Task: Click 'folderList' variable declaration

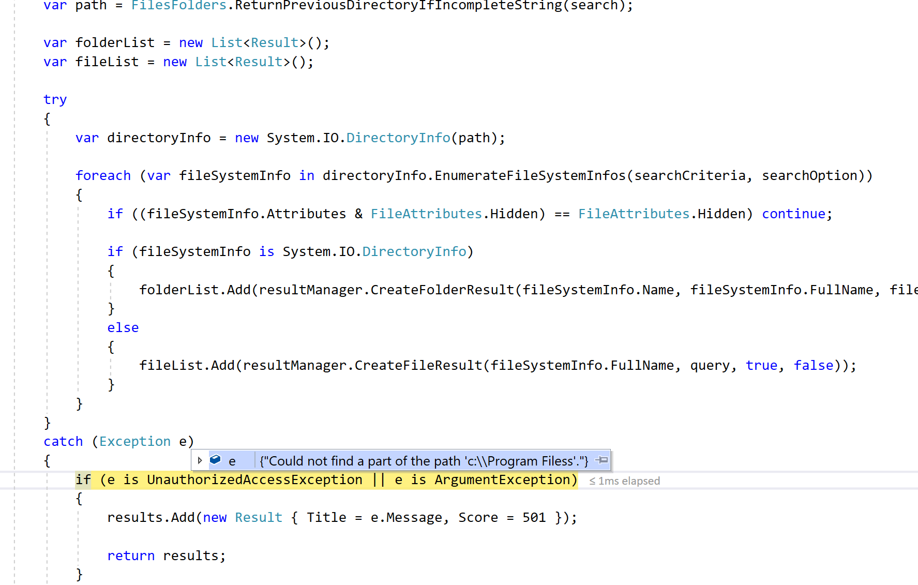Action: (x=115, y=43)
